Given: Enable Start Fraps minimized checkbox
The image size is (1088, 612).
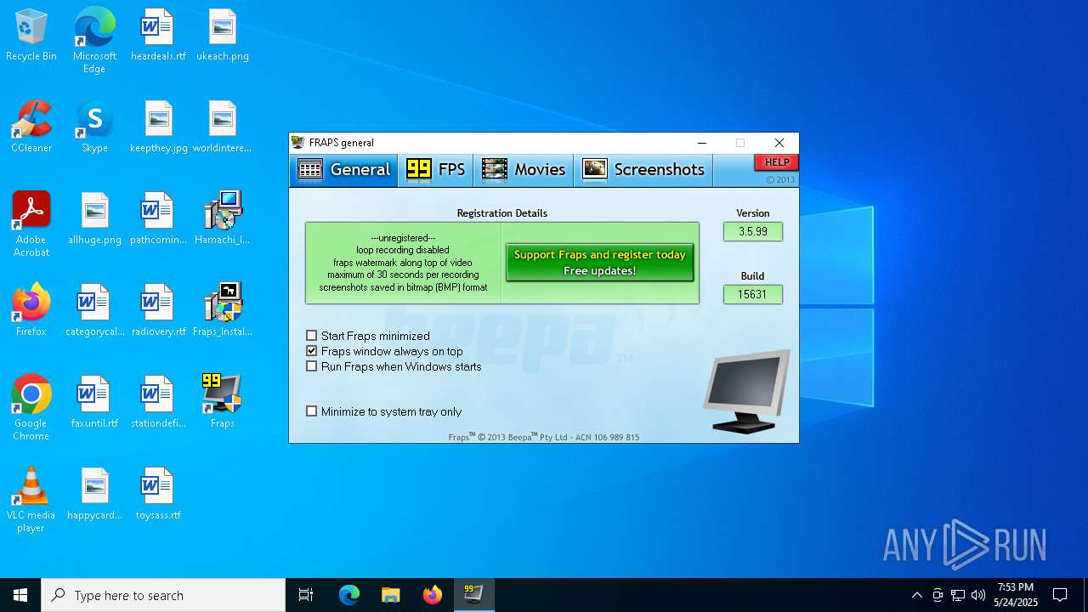Looking at the screenshot, I should 312,336.
